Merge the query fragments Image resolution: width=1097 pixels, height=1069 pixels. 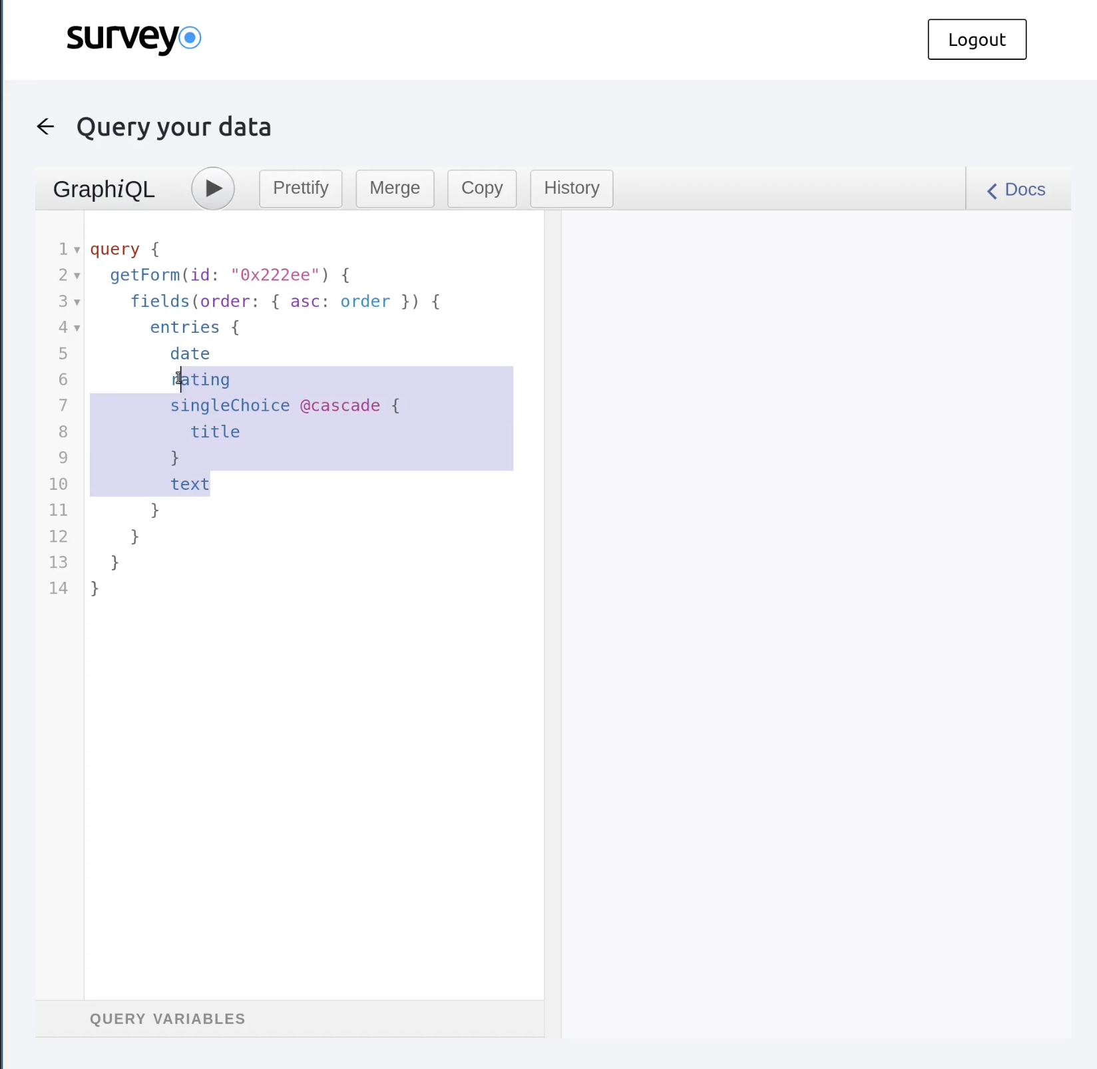click(394, 188)
